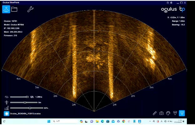195x125 pixels.
Task: Open the colour palette selector
Action: [x=168, y=113]
